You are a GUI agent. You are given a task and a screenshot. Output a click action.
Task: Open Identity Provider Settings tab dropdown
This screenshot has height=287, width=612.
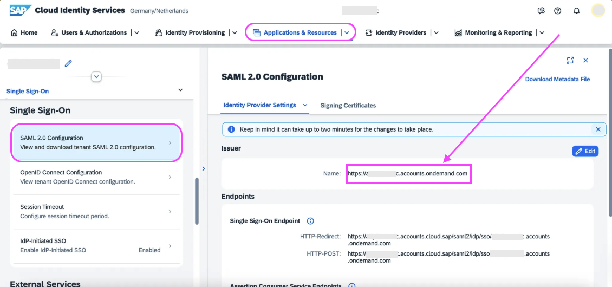coord(305,105)
